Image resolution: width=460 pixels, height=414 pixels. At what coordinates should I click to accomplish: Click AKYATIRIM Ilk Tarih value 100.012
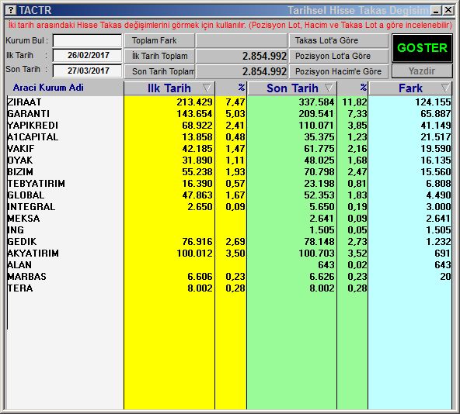tap(194, 253)
